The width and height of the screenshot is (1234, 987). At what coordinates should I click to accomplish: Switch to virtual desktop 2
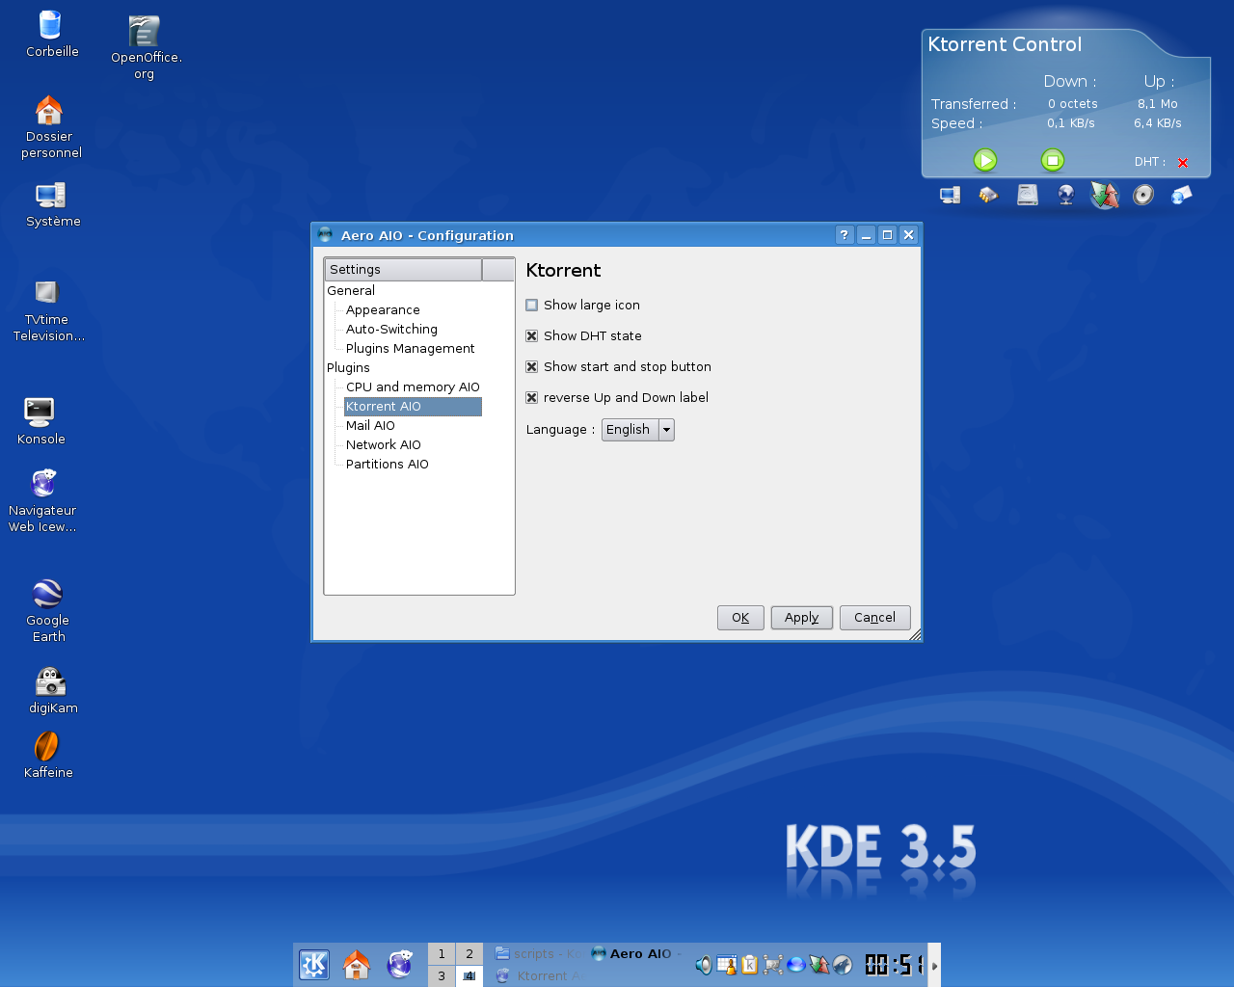[x=469, y=953]
